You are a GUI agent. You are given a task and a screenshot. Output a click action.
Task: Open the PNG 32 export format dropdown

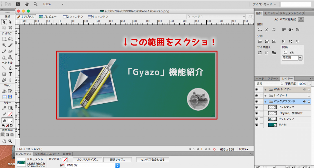tap(117, 166)
